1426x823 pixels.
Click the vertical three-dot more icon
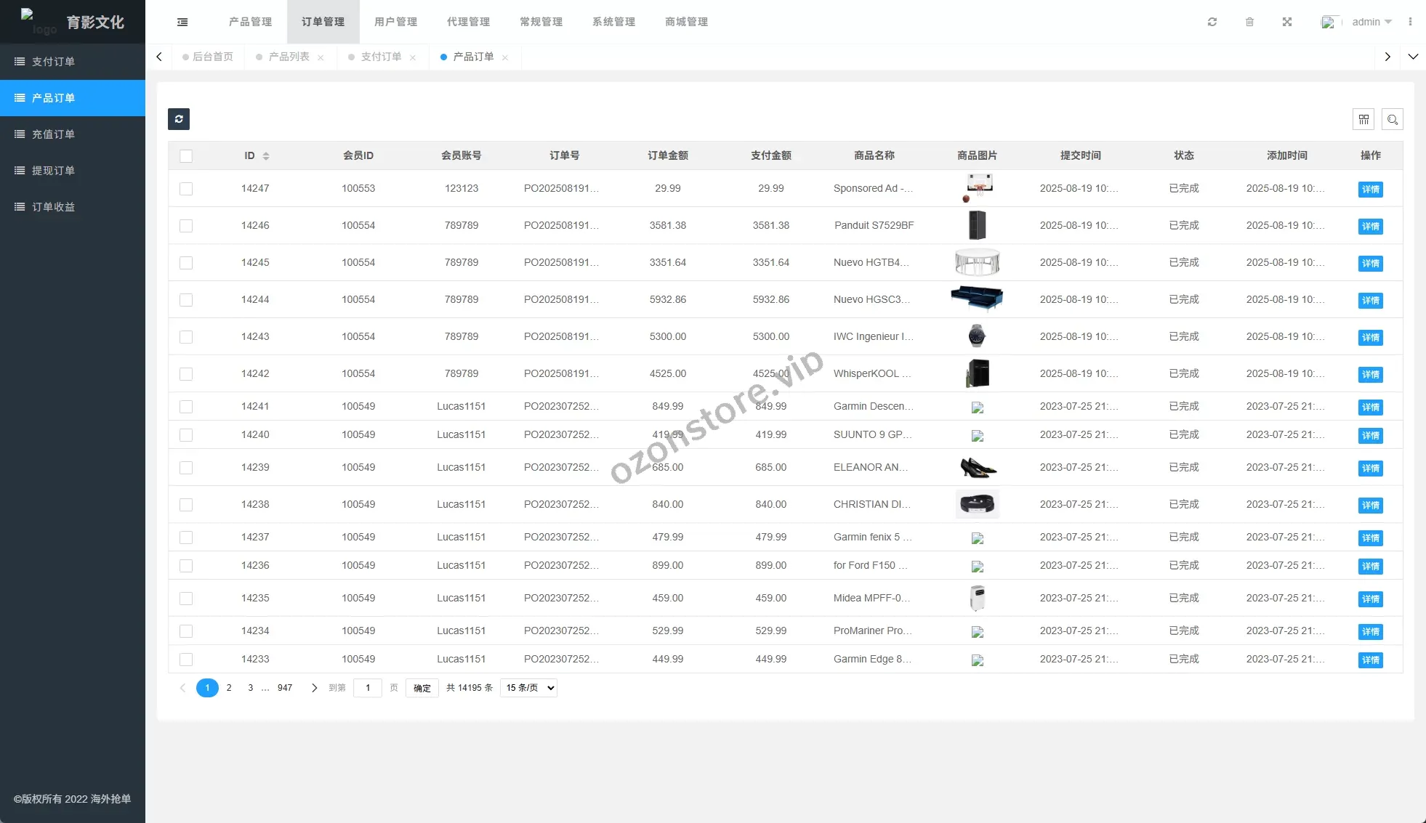tap(1410, 22)
